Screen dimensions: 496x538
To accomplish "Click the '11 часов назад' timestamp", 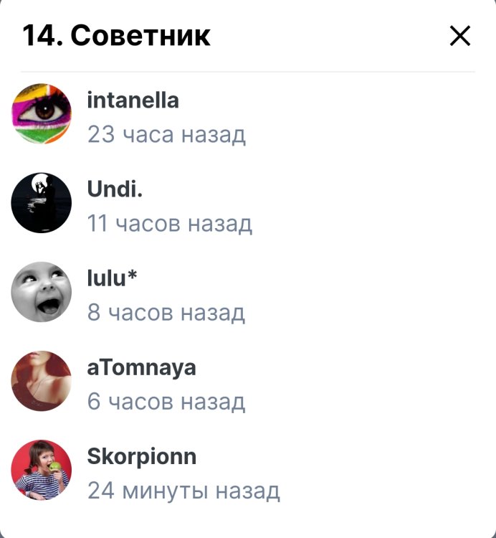I will 170,224.
